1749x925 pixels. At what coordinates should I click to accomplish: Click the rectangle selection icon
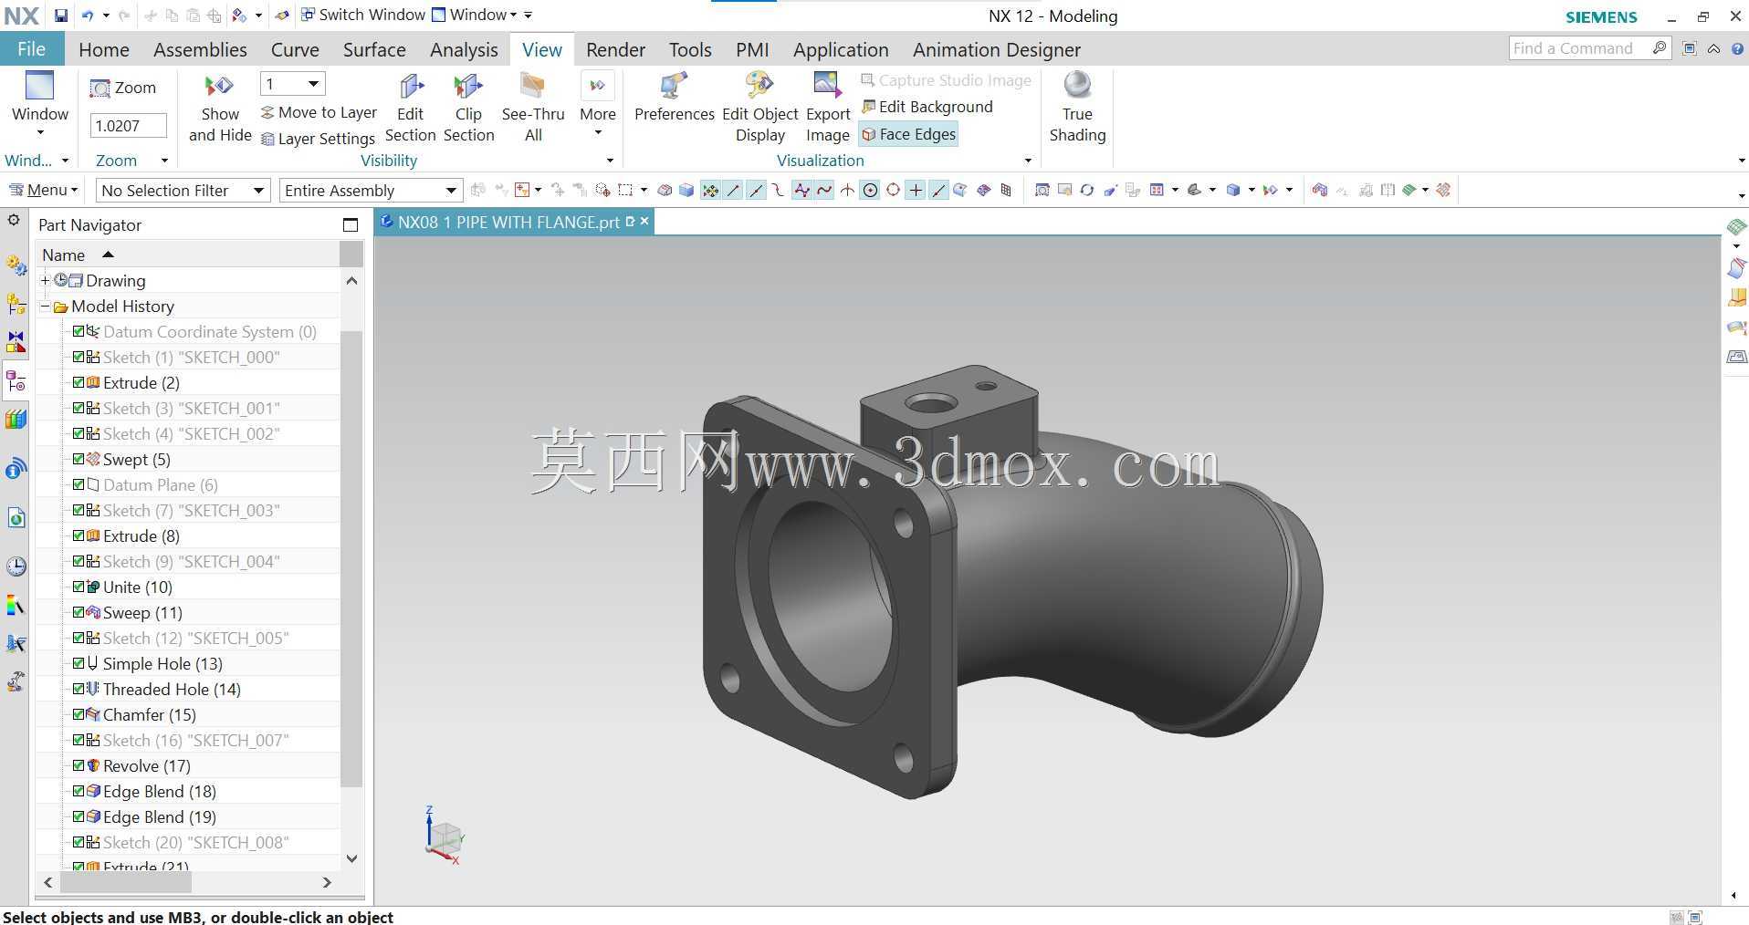[625, 190]
